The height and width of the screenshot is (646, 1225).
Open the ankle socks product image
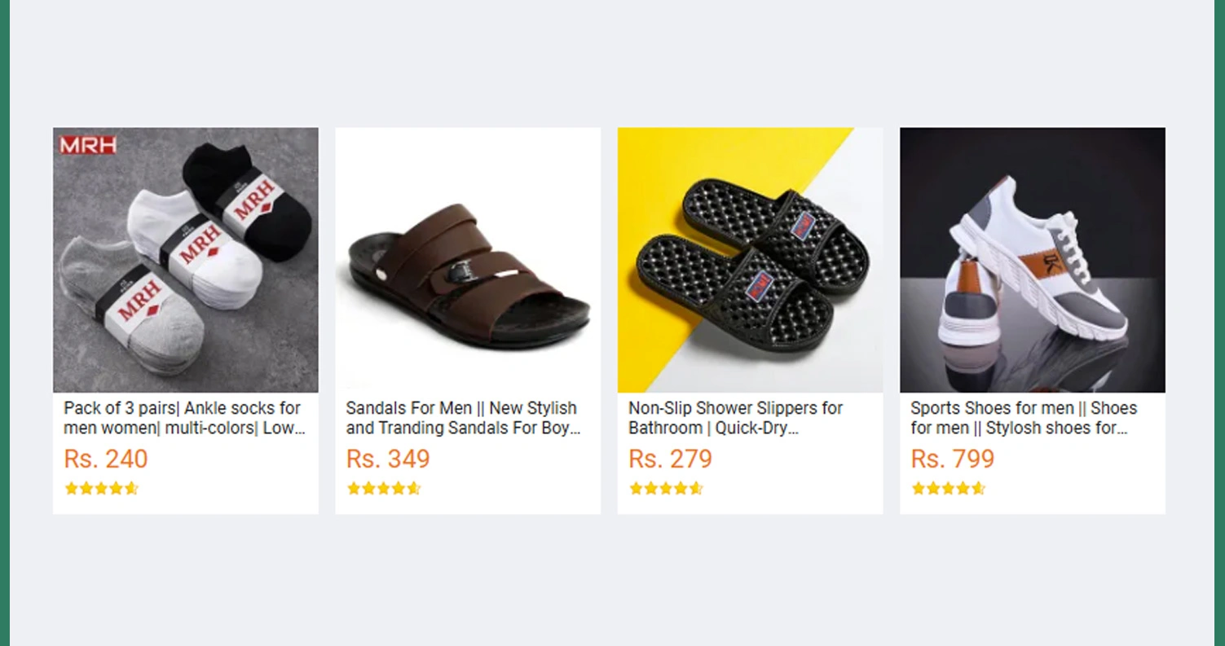185,260
